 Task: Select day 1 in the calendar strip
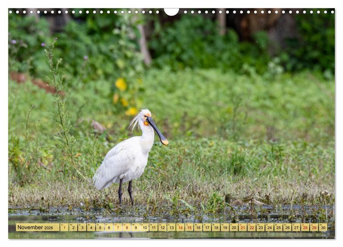64,227
